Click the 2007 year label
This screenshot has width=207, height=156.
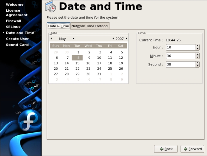120,39
